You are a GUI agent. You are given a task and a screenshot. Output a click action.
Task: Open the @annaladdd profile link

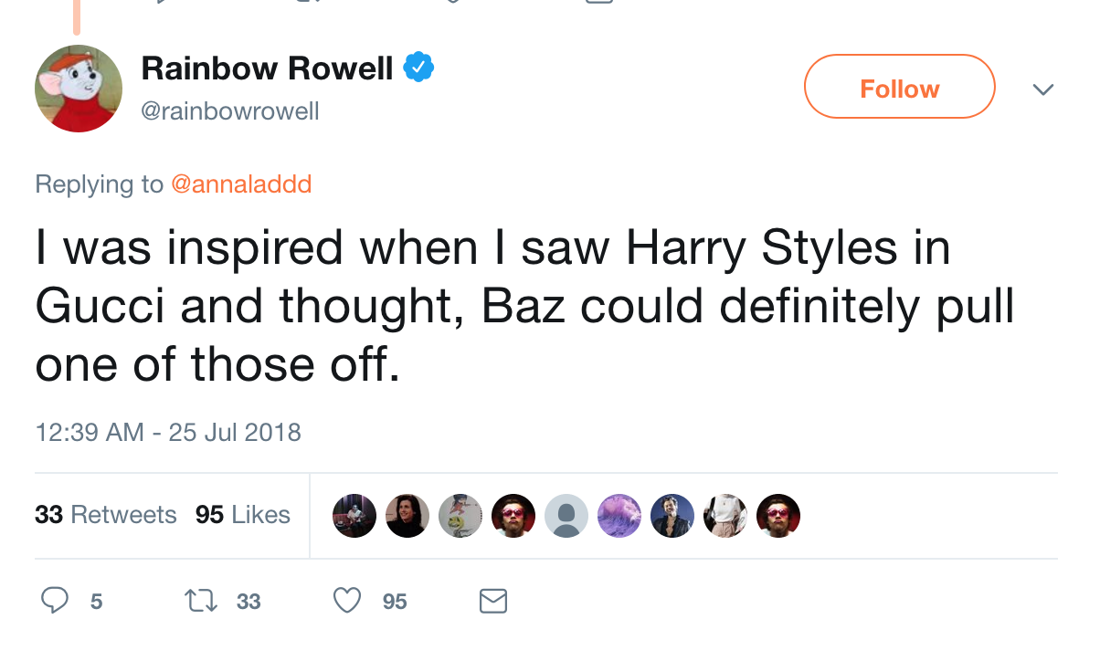pos(241,184)
